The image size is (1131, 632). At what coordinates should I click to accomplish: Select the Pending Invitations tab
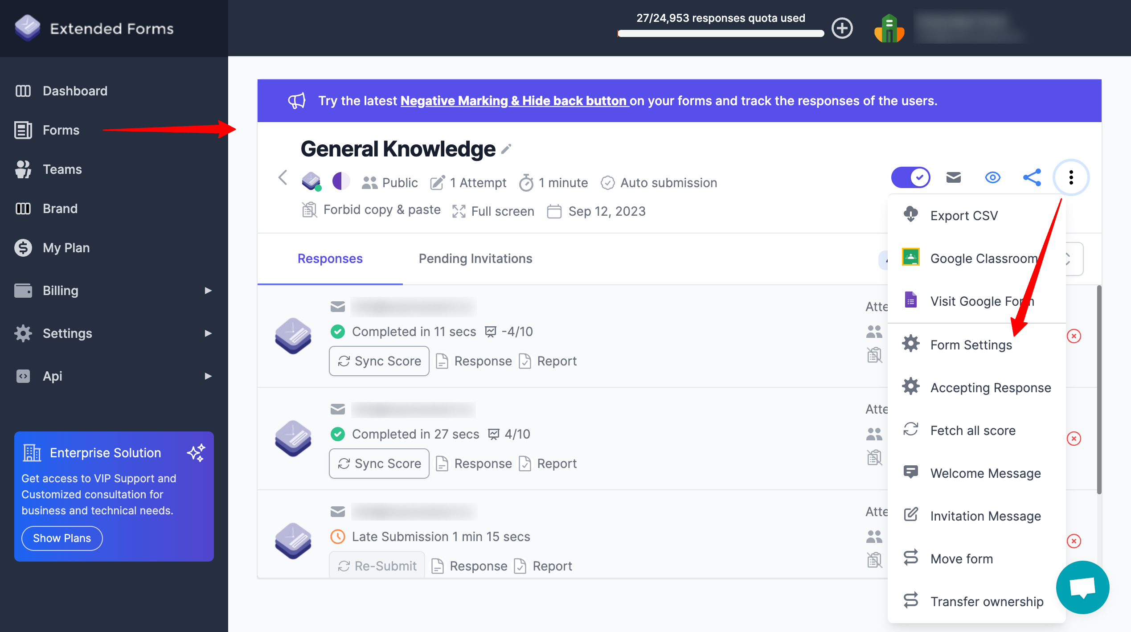475,258
